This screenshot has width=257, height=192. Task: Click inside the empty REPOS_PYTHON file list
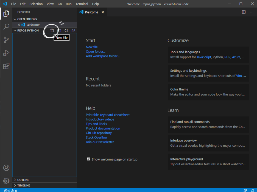(44, 105)
